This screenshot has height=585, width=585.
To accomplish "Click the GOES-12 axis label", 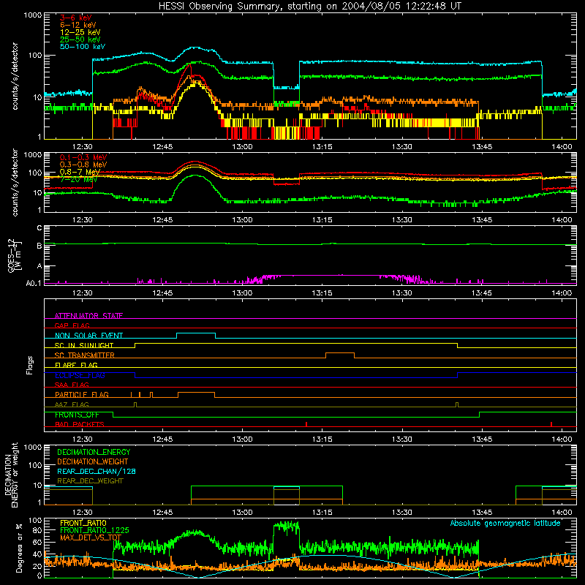I will pyautogui.click(x=14, y=256).
